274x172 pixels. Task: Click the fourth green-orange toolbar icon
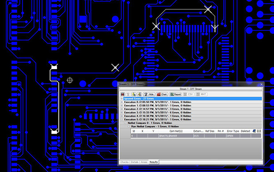click(139, 94)
